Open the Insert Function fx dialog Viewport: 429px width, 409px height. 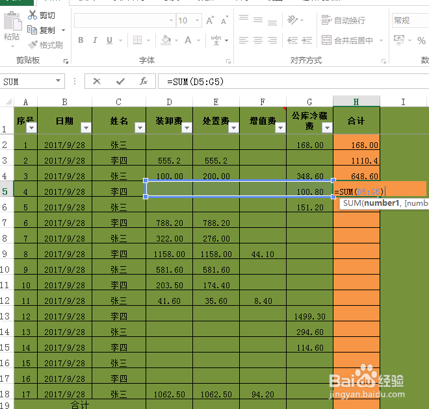144,81
